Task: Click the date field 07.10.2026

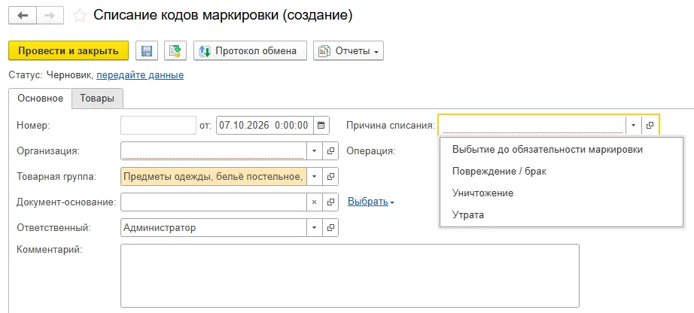Action: (x=265, y=126)
